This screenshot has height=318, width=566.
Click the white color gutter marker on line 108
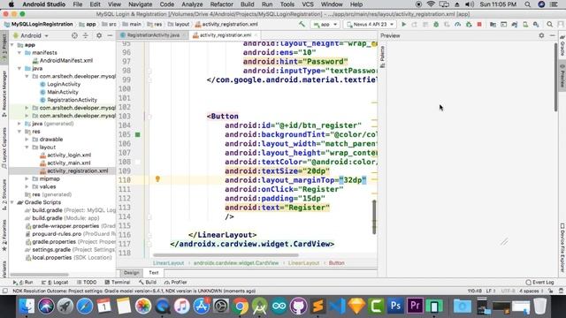tap(138, 162)
